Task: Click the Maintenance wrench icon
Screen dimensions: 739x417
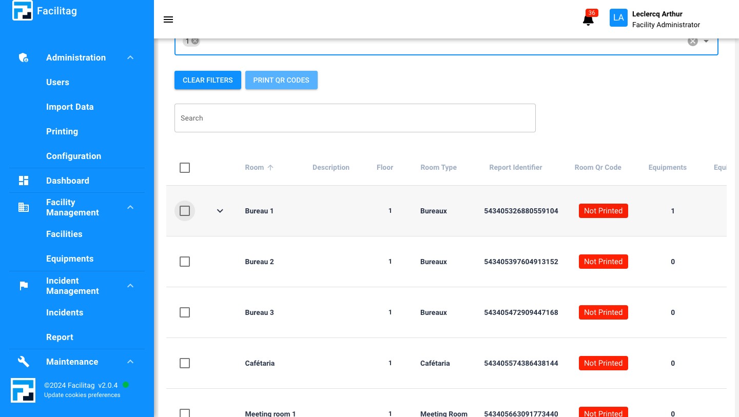Action: pyautogui.click(x=24, y=362)
